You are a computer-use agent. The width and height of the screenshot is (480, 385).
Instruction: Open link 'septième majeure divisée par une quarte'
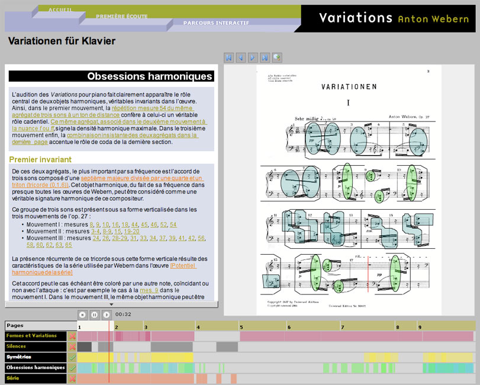141,178
